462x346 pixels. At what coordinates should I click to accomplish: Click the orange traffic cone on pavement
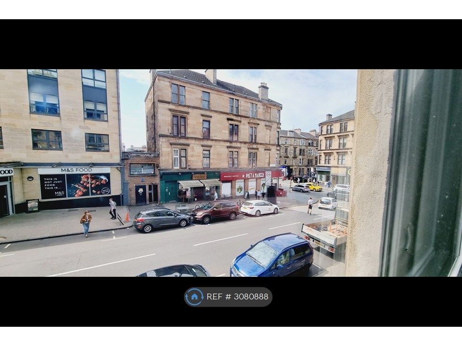click(x=127, y=217)
